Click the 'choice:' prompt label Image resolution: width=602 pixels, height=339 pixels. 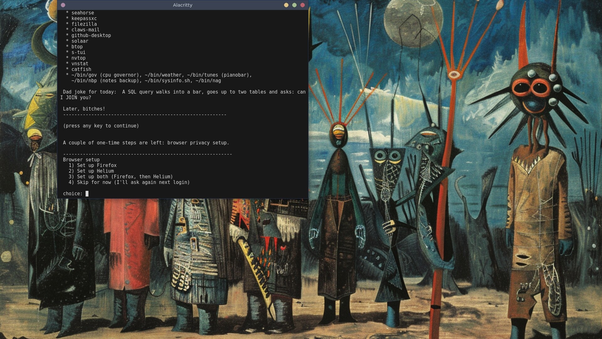pyautogui.click(x=73, y=194)
